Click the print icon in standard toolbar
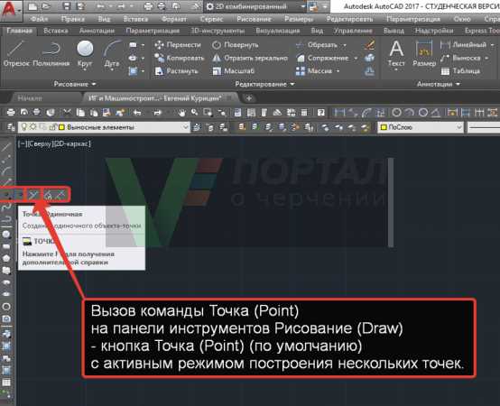500x406 pixels. (11, 112)
